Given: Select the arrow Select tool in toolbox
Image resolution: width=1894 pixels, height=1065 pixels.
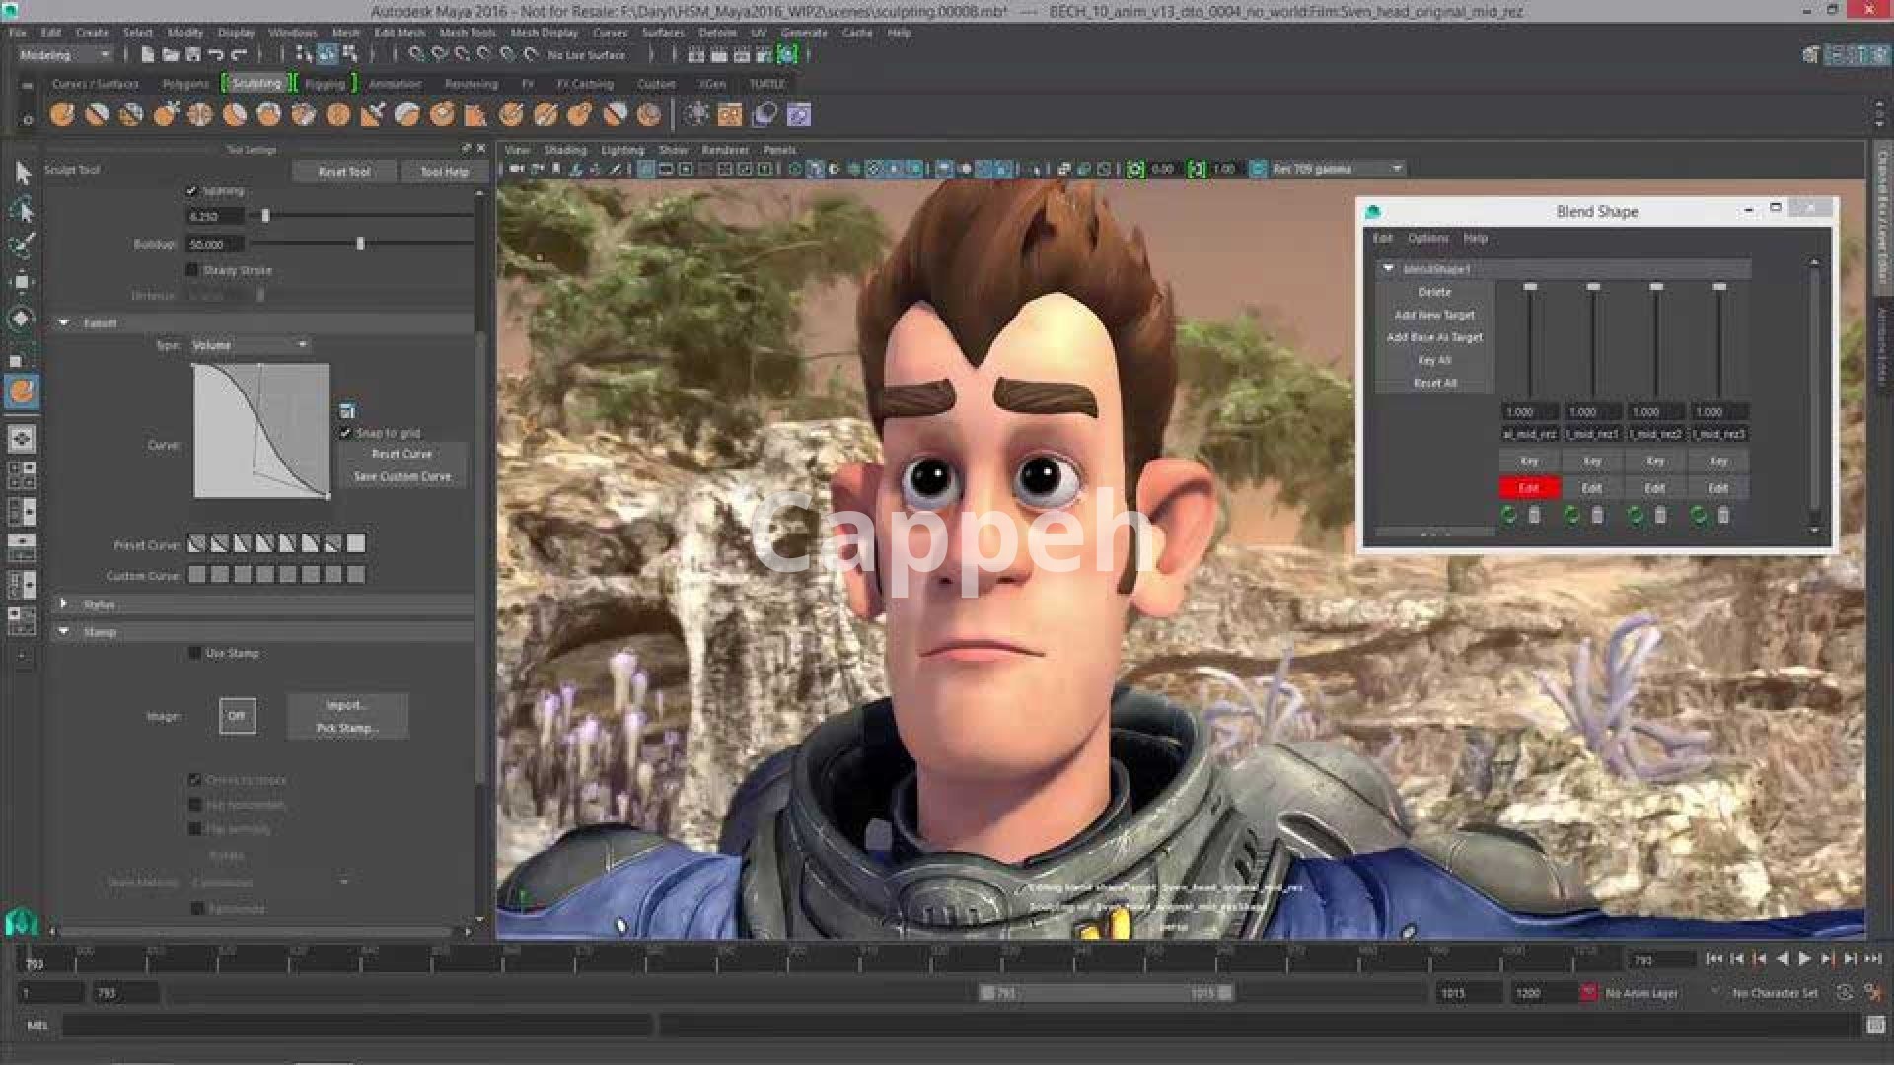Looking at the screenshot, I should pyautogui.click(x=23, y=174).
